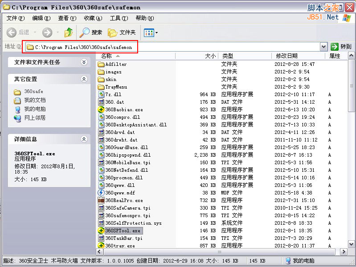Sort by the 大小 column header

[x=196, y=56]
